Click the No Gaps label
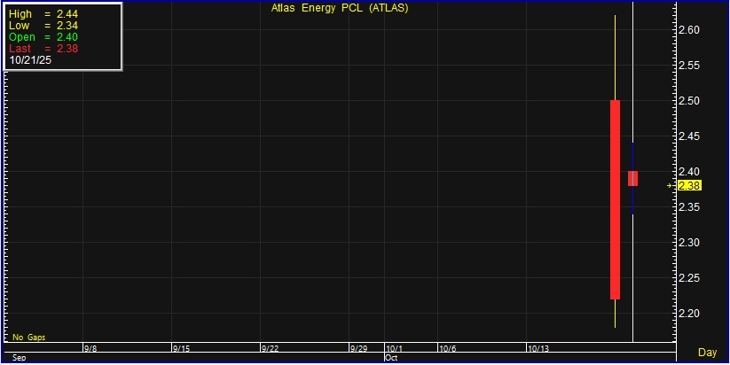Viewport: 730px width, 365px height. click(28, 338)
